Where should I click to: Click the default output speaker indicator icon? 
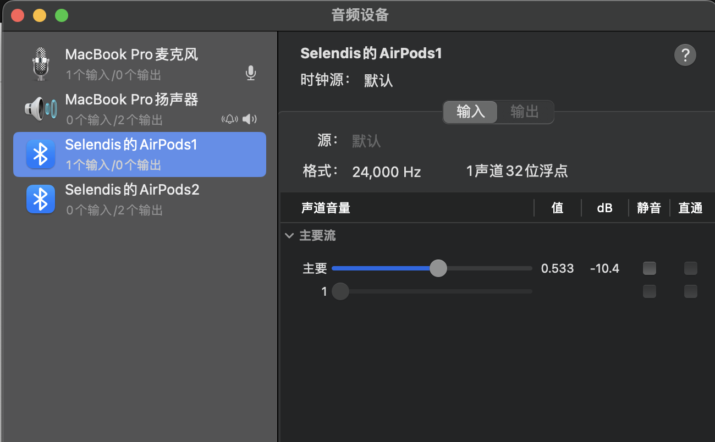[250, 119]
